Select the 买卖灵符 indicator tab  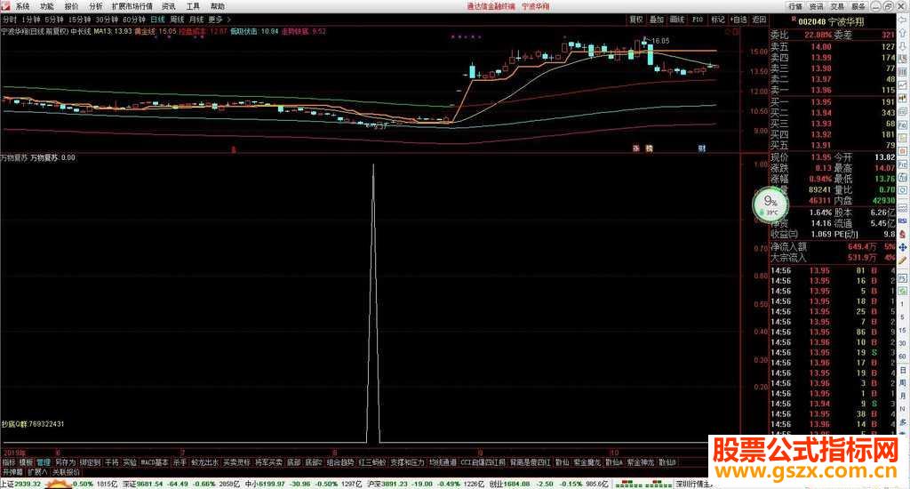[236, 463]
